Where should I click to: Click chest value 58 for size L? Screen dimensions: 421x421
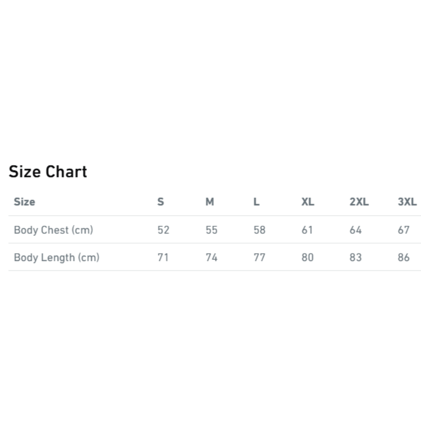click(259, 230)
